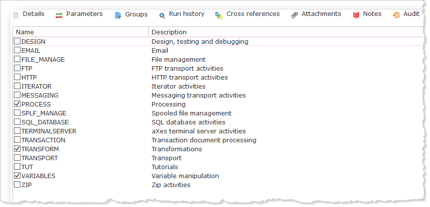Uncheck the PROCESS group checkbox
This screenshot has width=430, height=207.
point(17,104)
